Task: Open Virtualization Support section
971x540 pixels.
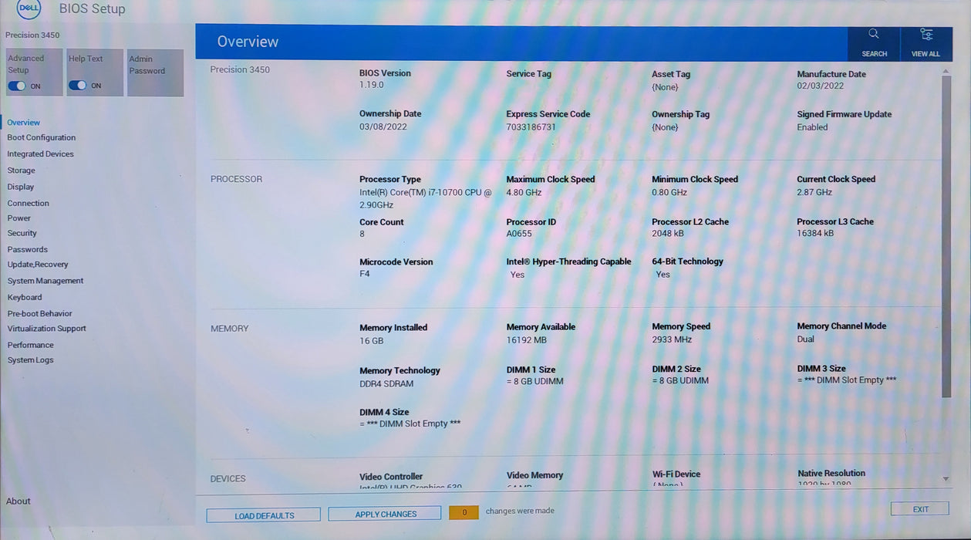Action: (47, 329)
